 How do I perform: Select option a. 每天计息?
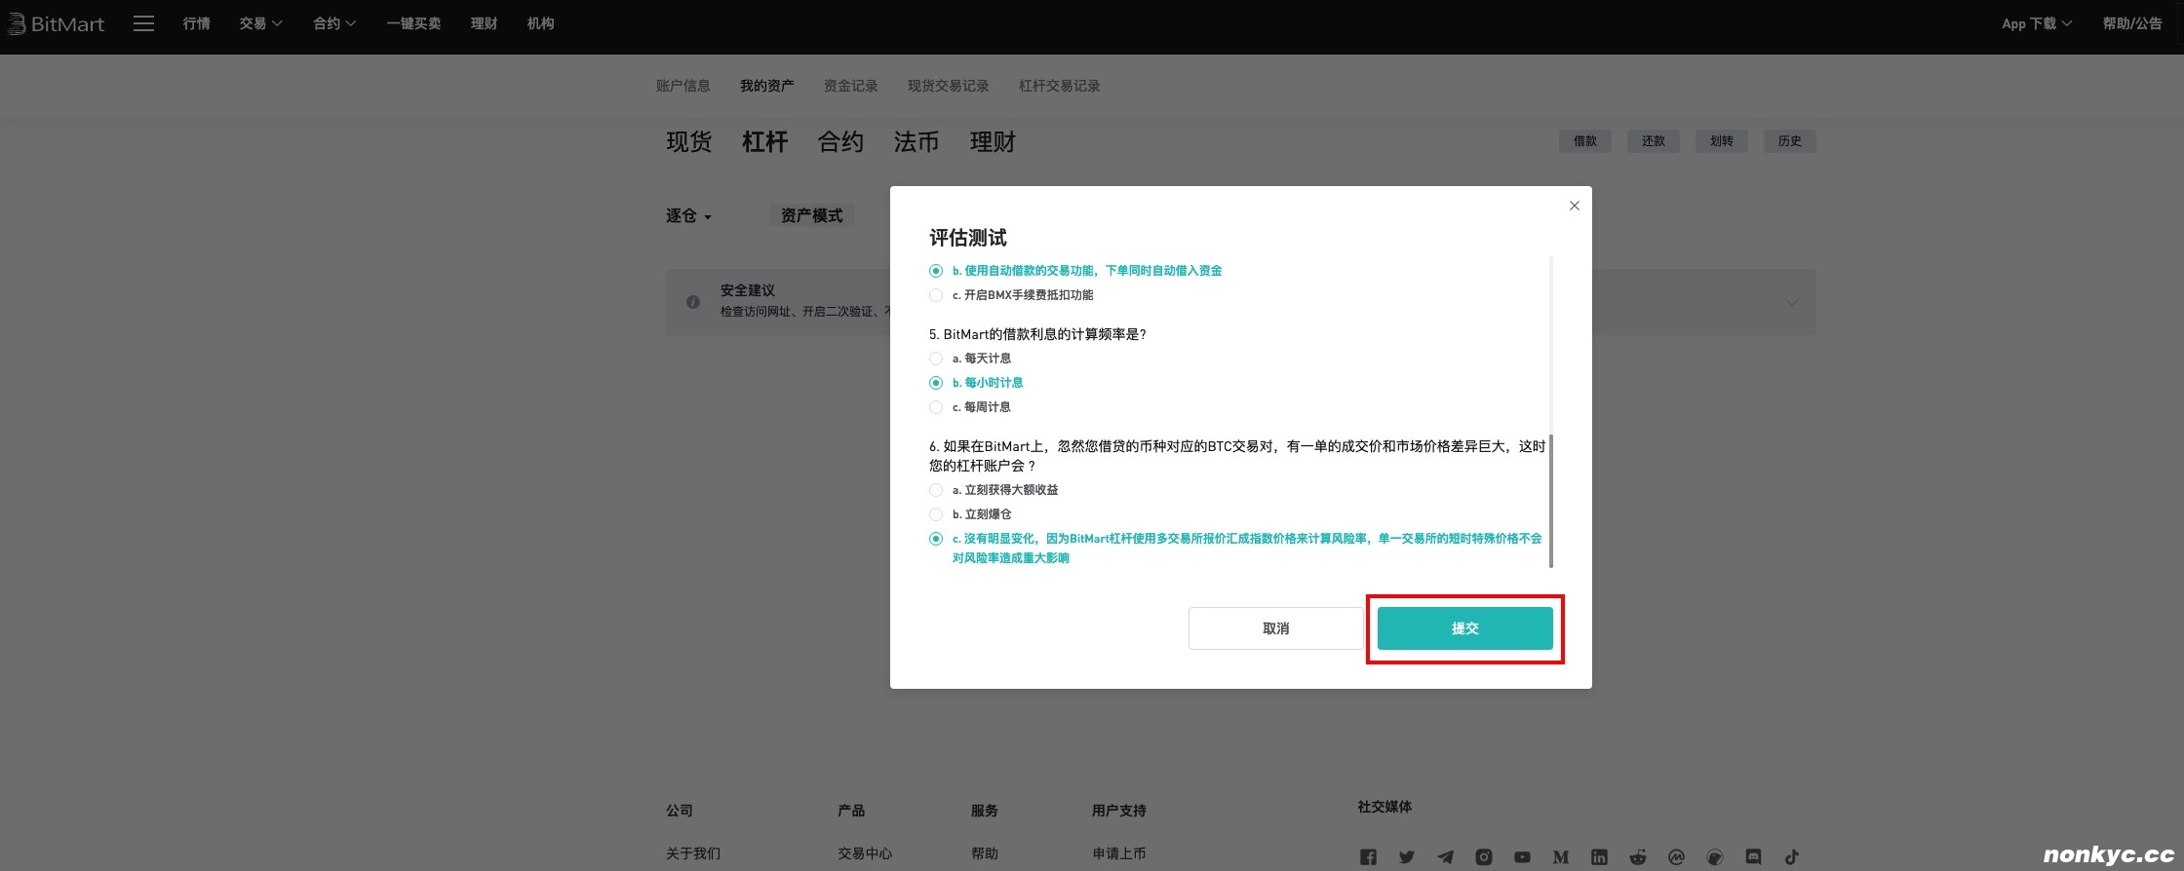coord(936,359)
